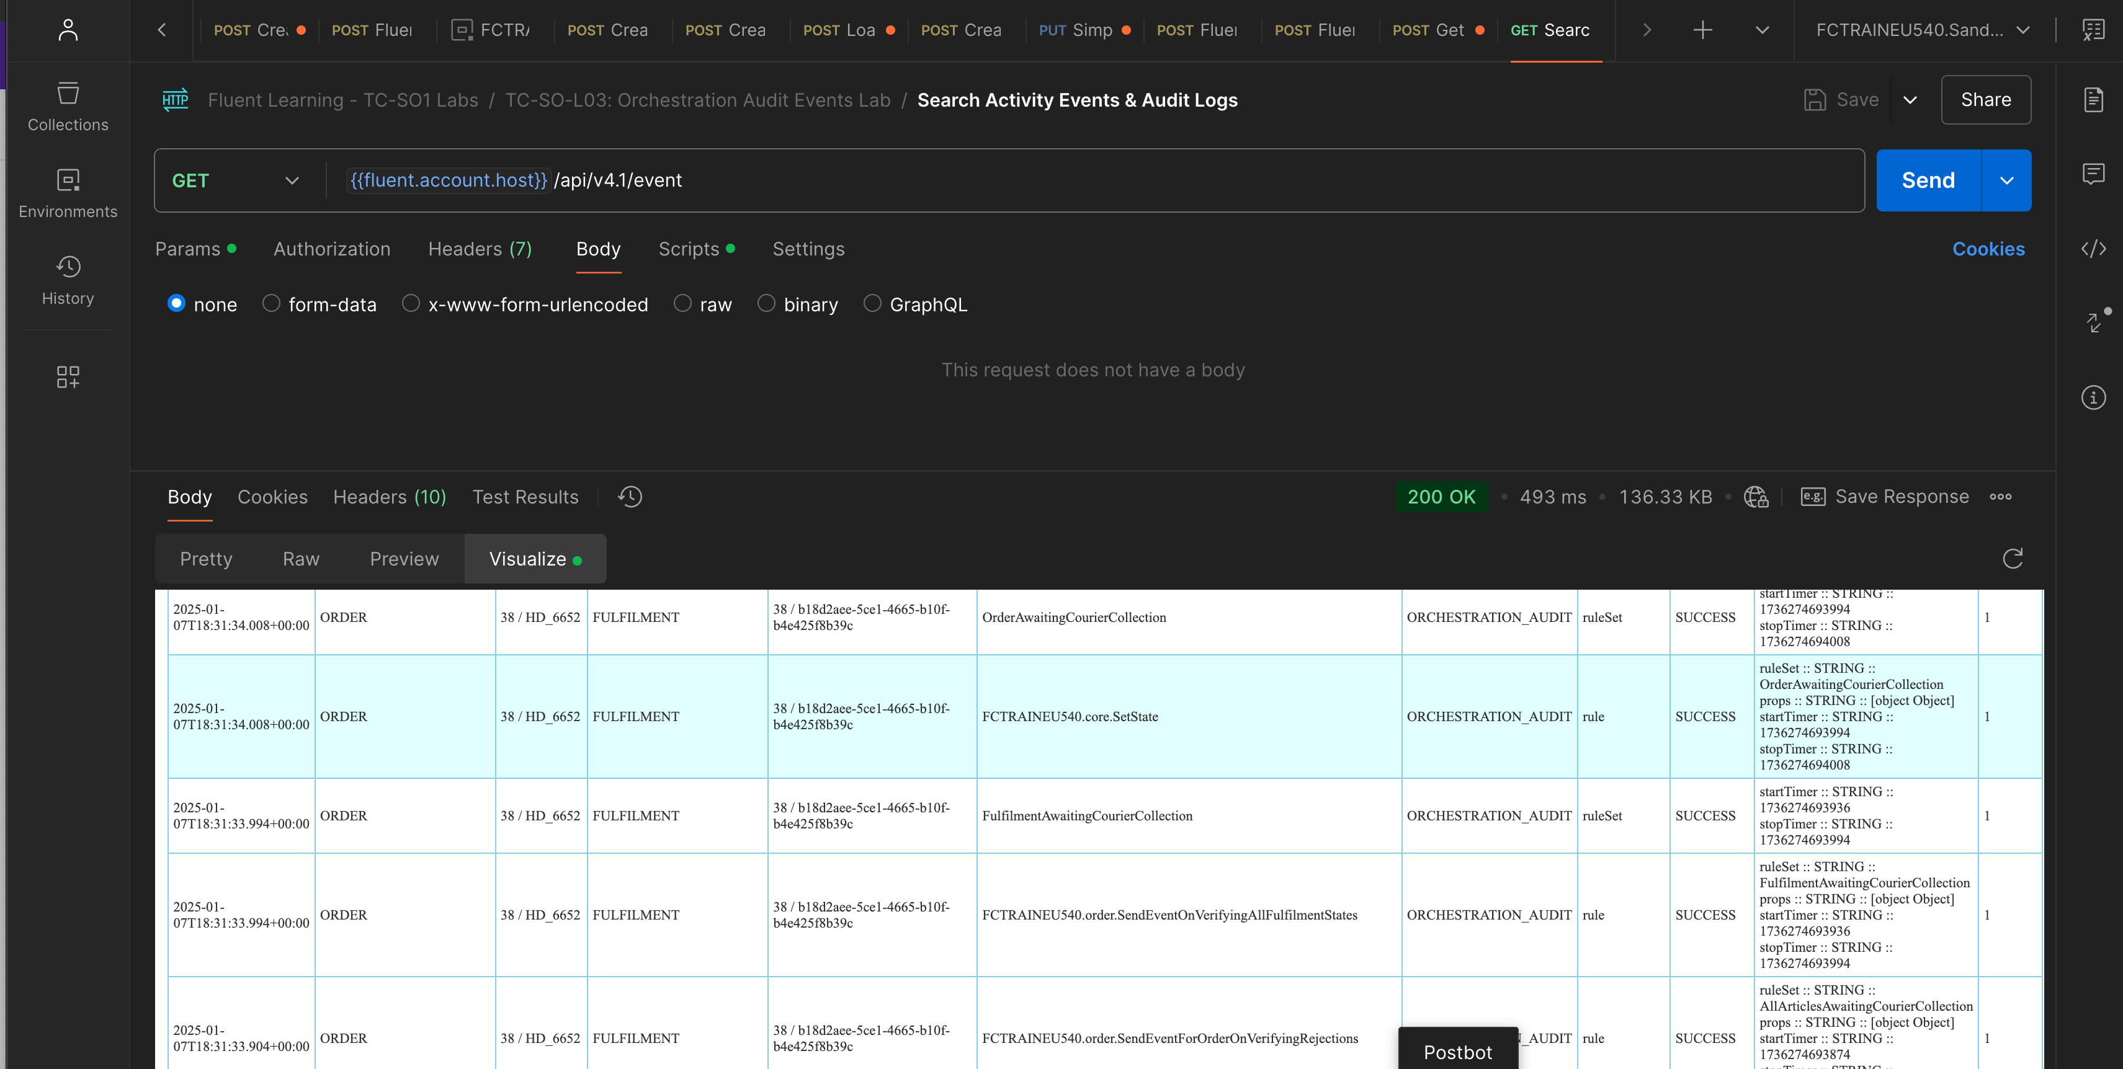
Task: Open the request info icon in right sidebar
Action: pos(2093,398)
